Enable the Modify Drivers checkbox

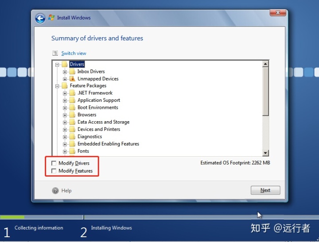click(54, 163)
